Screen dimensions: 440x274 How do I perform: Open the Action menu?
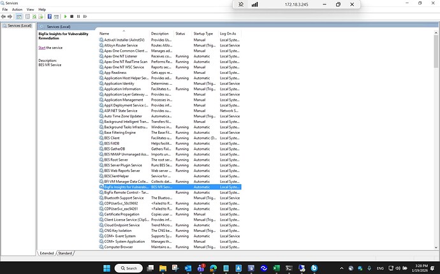coord(17,10)
